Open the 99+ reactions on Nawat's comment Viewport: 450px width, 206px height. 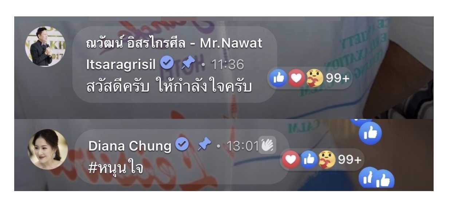coord(337,78)
